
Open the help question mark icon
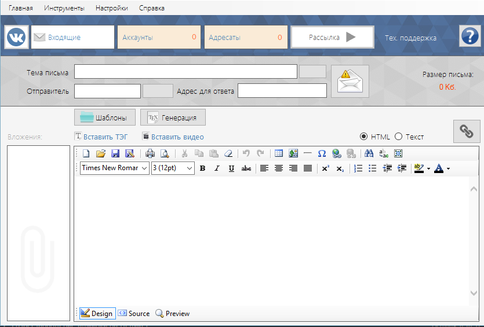pyautogui.click(x=469, y=36)
